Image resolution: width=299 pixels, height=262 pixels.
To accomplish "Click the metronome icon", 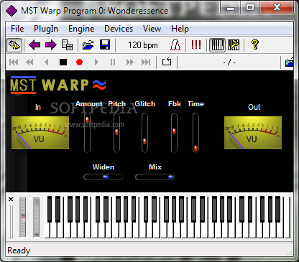I will (175, 45).
